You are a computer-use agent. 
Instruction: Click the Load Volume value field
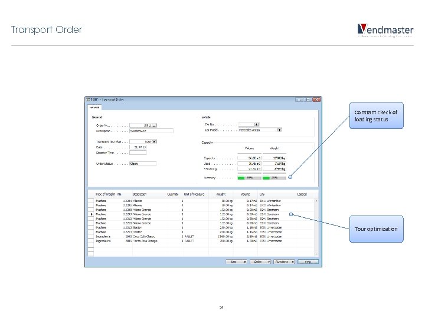249,163
